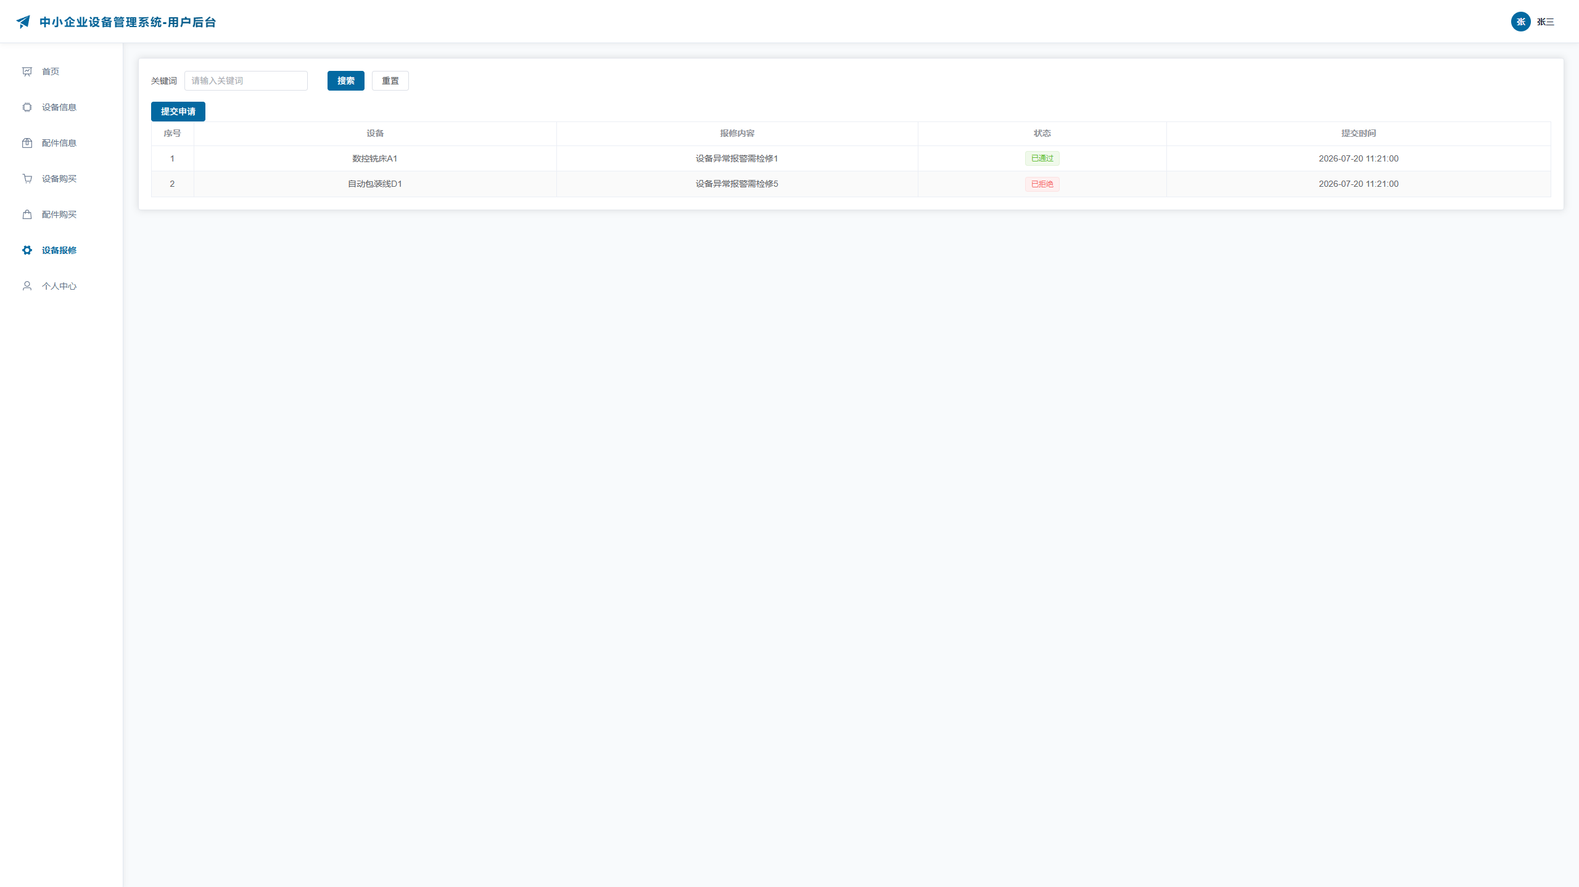This screenshot has height=887, width=1579.
Task: Select 个人中心 in the sidebar
Action: click(62, 286)
